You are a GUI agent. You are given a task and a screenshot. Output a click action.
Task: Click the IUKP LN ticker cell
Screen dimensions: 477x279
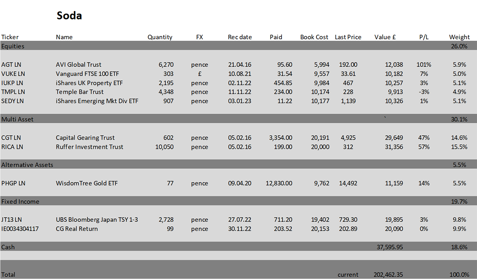pyautogui.click(x=12, y=83)
